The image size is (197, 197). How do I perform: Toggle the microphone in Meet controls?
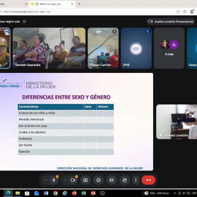54,180
